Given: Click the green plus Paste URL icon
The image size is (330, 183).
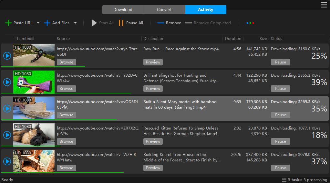Looking at the screenshot, I should click(x=8, y=23).
